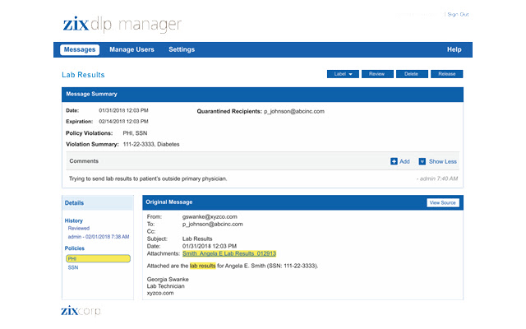Release the quarantined message

[x=446, y=74]
